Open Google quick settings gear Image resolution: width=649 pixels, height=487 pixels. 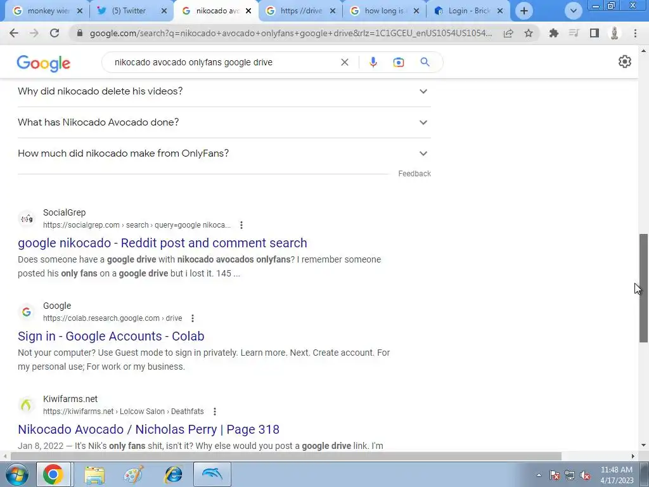624,62
